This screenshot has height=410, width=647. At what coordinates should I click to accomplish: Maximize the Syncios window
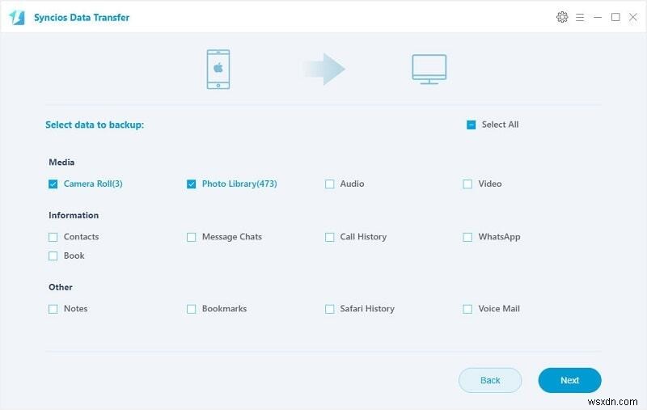(615, 17)
